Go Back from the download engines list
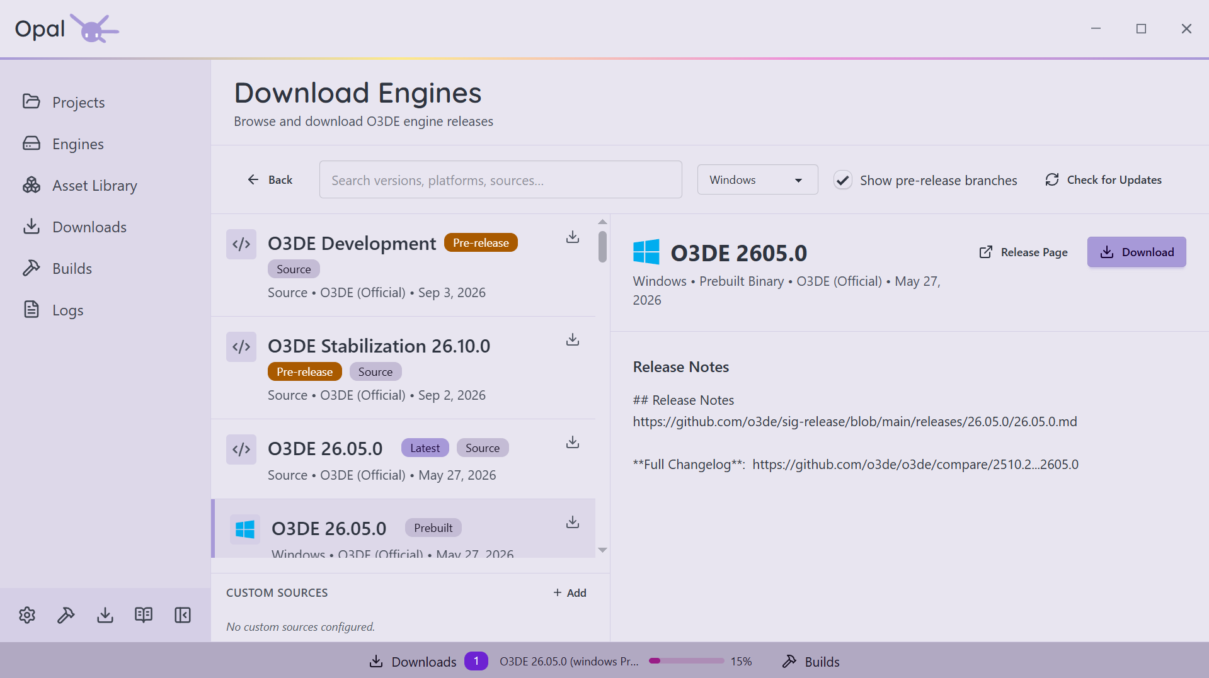1209x678 pixels. coord(270,179)
